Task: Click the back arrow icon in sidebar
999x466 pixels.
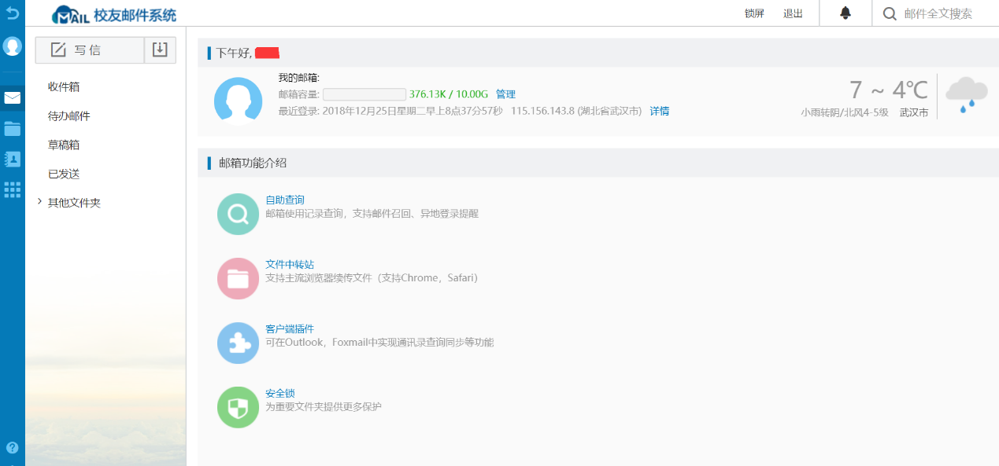Action: [12, 13]
